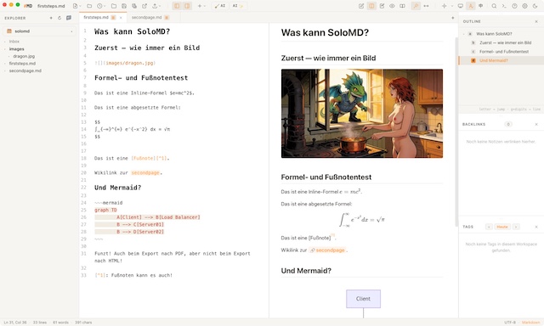Click the icon right of outline toggle
This screenshot has width=544, height=326.
point(481,6)
